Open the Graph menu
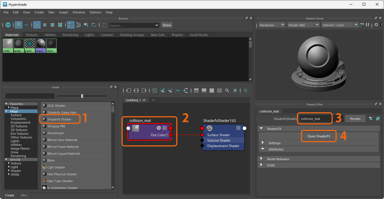384x199 pixels. [x=64, y=12]
